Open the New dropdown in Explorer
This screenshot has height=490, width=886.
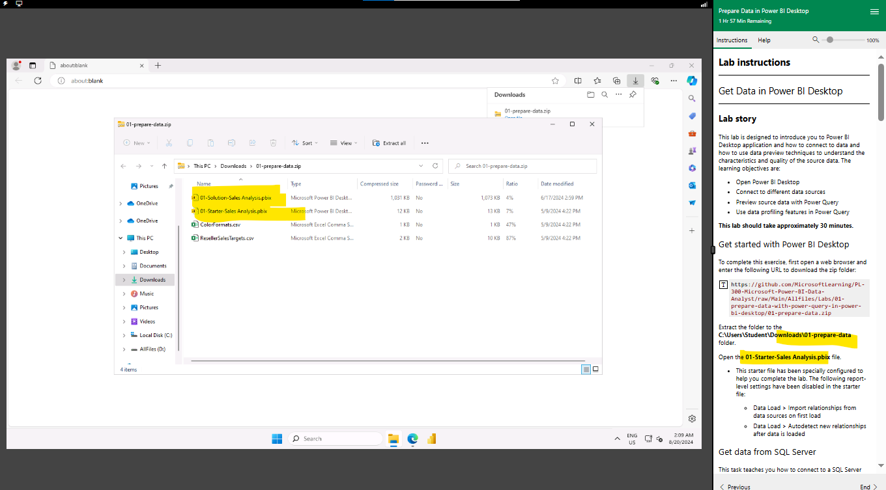(137, 143)
